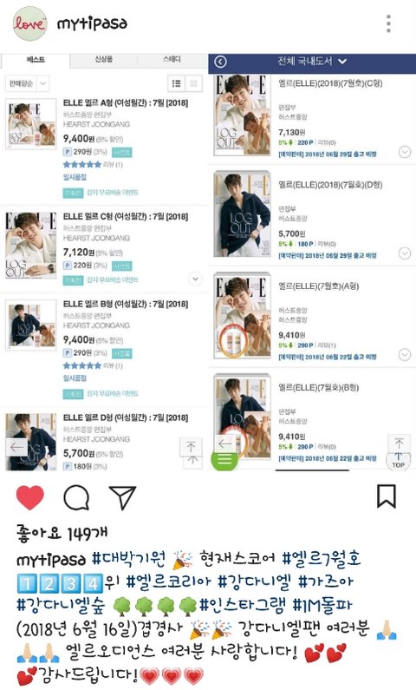
Task: Open ELLE D형 cover thumbnail in right list
Action: pos(242,214)
